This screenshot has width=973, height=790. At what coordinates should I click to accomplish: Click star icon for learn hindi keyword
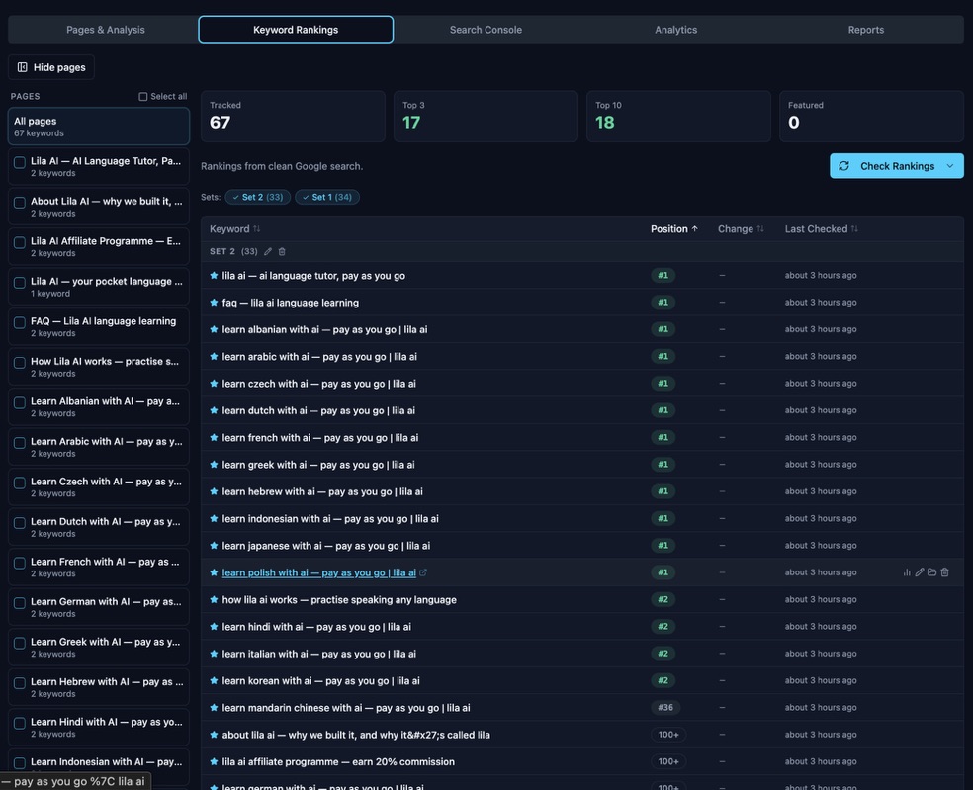(x=214, y=627)
